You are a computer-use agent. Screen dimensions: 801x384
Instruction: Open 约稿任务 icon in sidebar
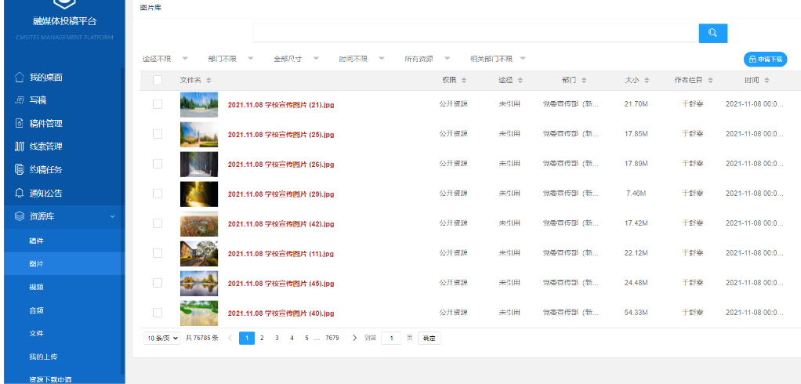coord(20,170)
